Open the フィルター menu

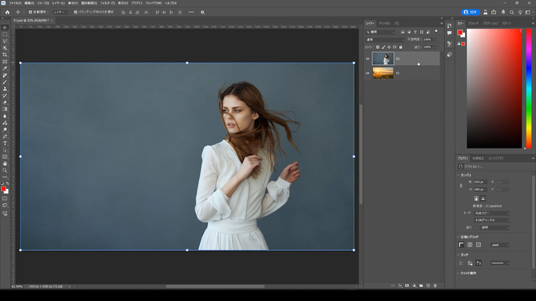[x=106, y=3]
